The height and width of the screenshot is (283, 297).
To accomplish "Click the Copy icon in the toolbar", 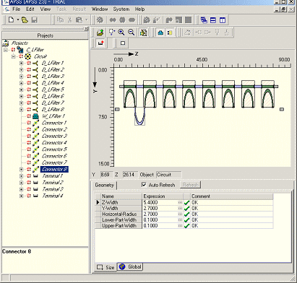I will coord(61,19).
